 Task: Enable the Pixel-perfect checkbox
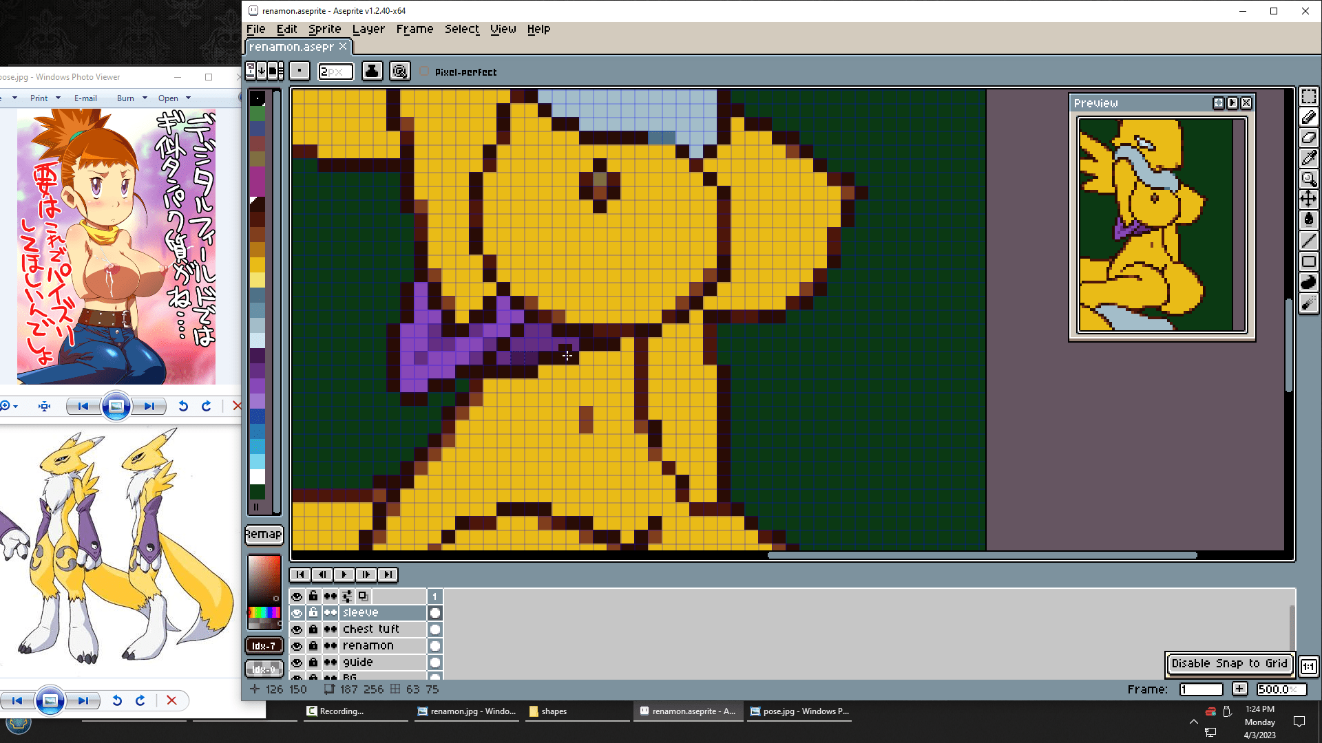point(424,72)
